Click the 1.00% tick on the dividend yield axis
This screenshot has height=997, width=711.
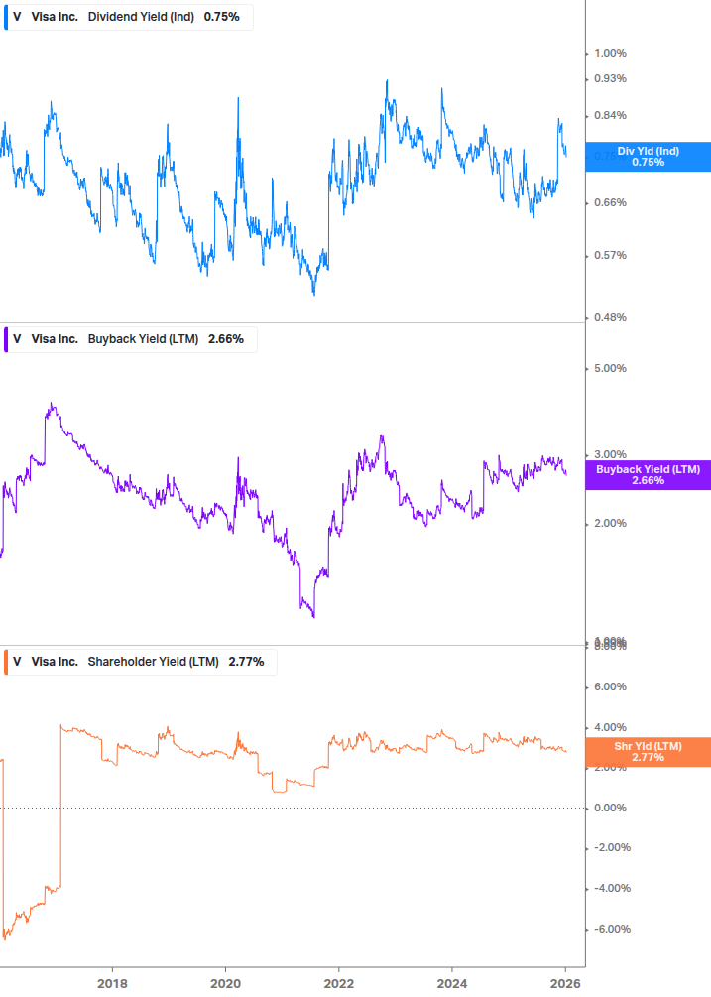coord(610,53)
